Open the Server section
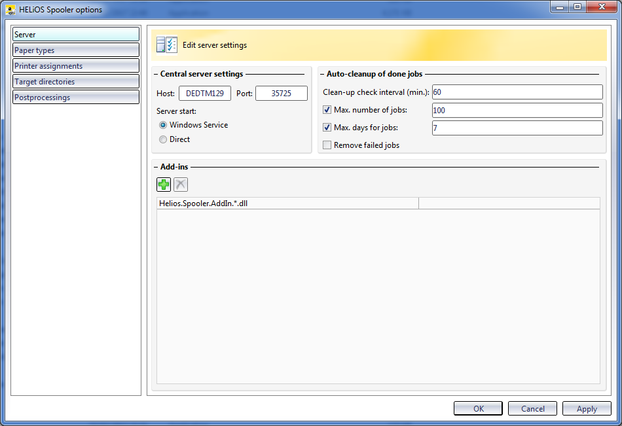622x426 pixels. 76,34
